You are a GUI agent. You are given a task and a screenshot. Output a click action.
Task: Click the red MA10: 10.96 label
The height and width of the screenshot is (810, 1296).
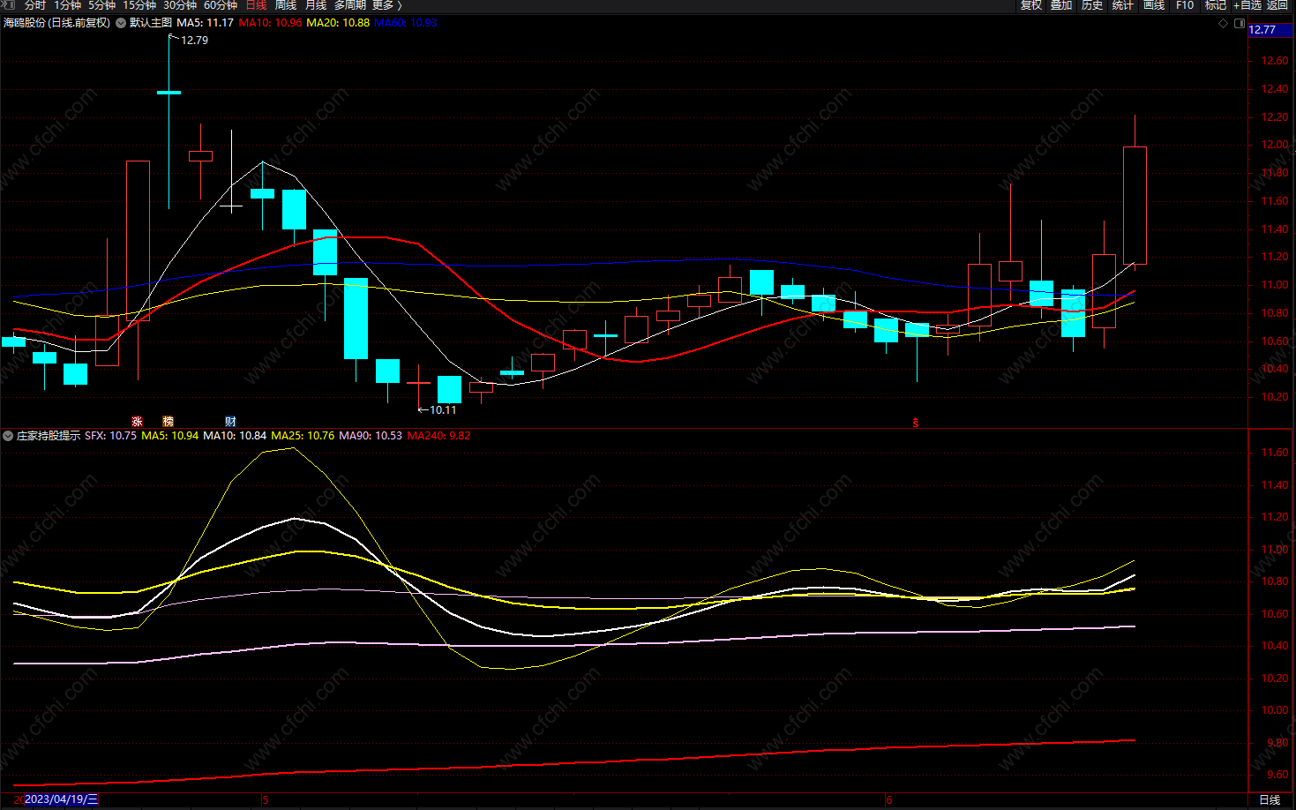270,23
